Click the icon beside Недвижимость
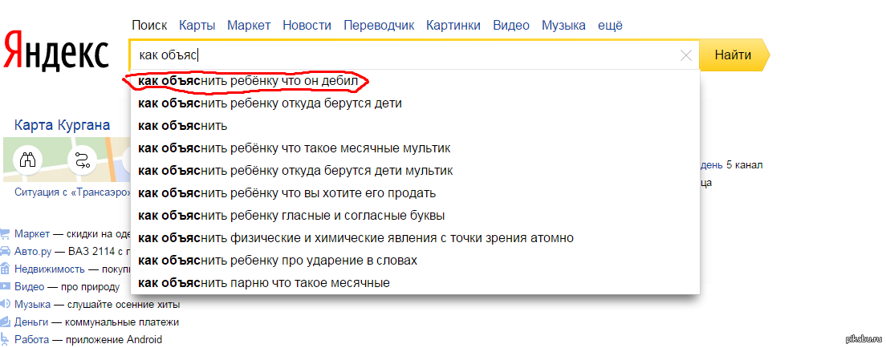This screenshot has width=886, height=348. pos(6,269)
